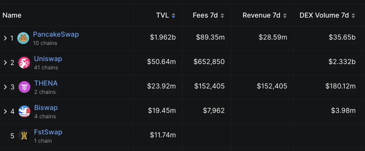Open the Biswap protocol link
Screen dimensions: 365x151
click(x=46, y=108)
